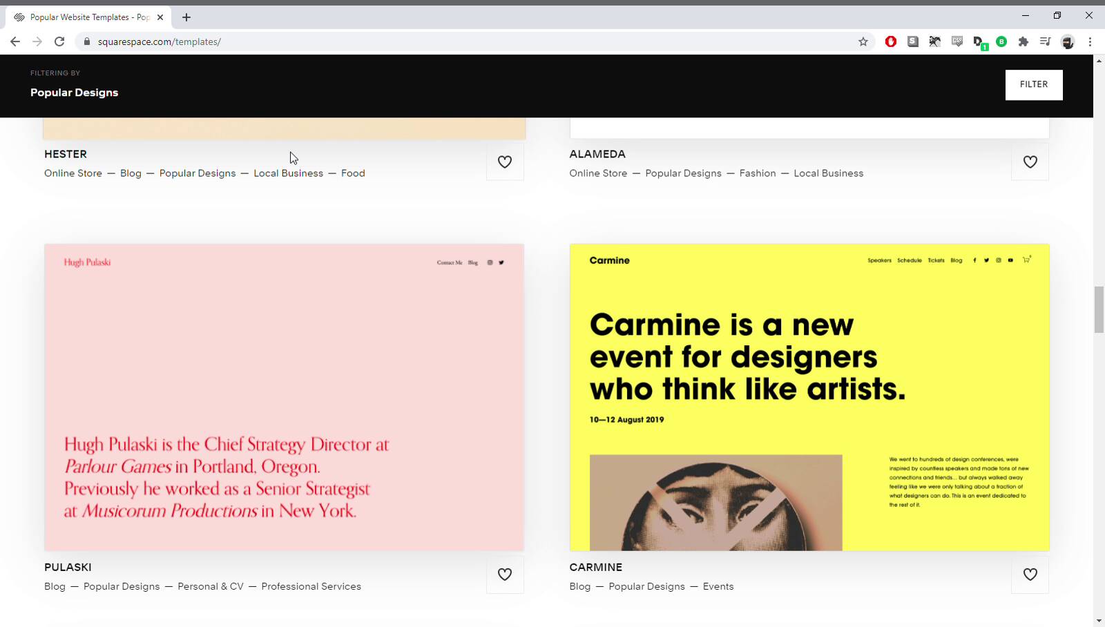Close the Popular Website Templates tab

(x=160, y=17)
